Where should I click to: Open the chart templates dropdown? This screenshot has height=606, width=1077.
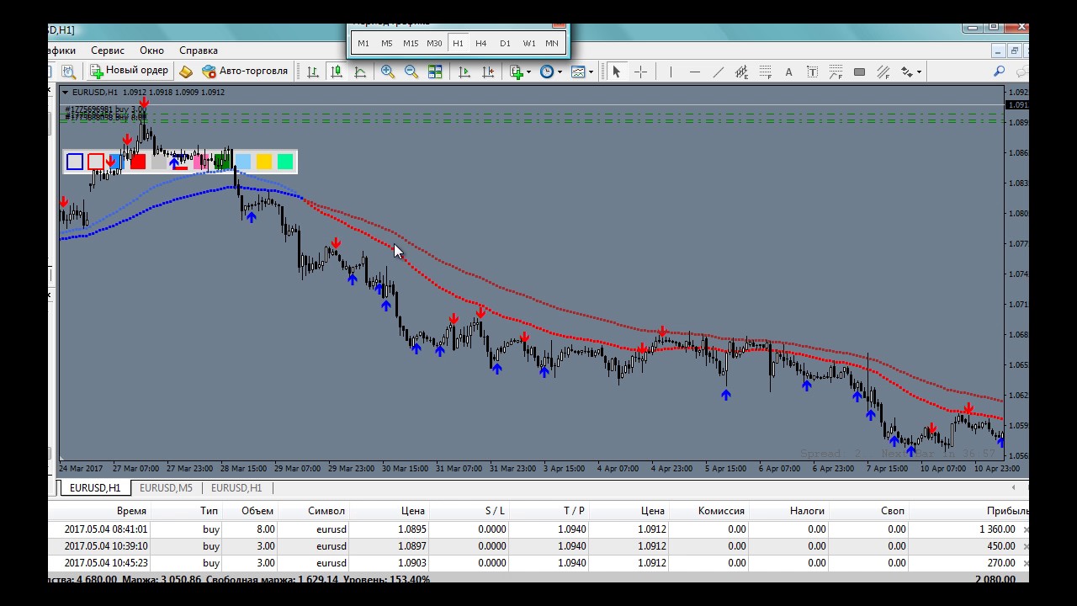[582, 72]
